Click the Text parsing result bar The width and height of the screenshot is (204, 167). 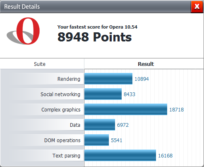tap(120, 155)
